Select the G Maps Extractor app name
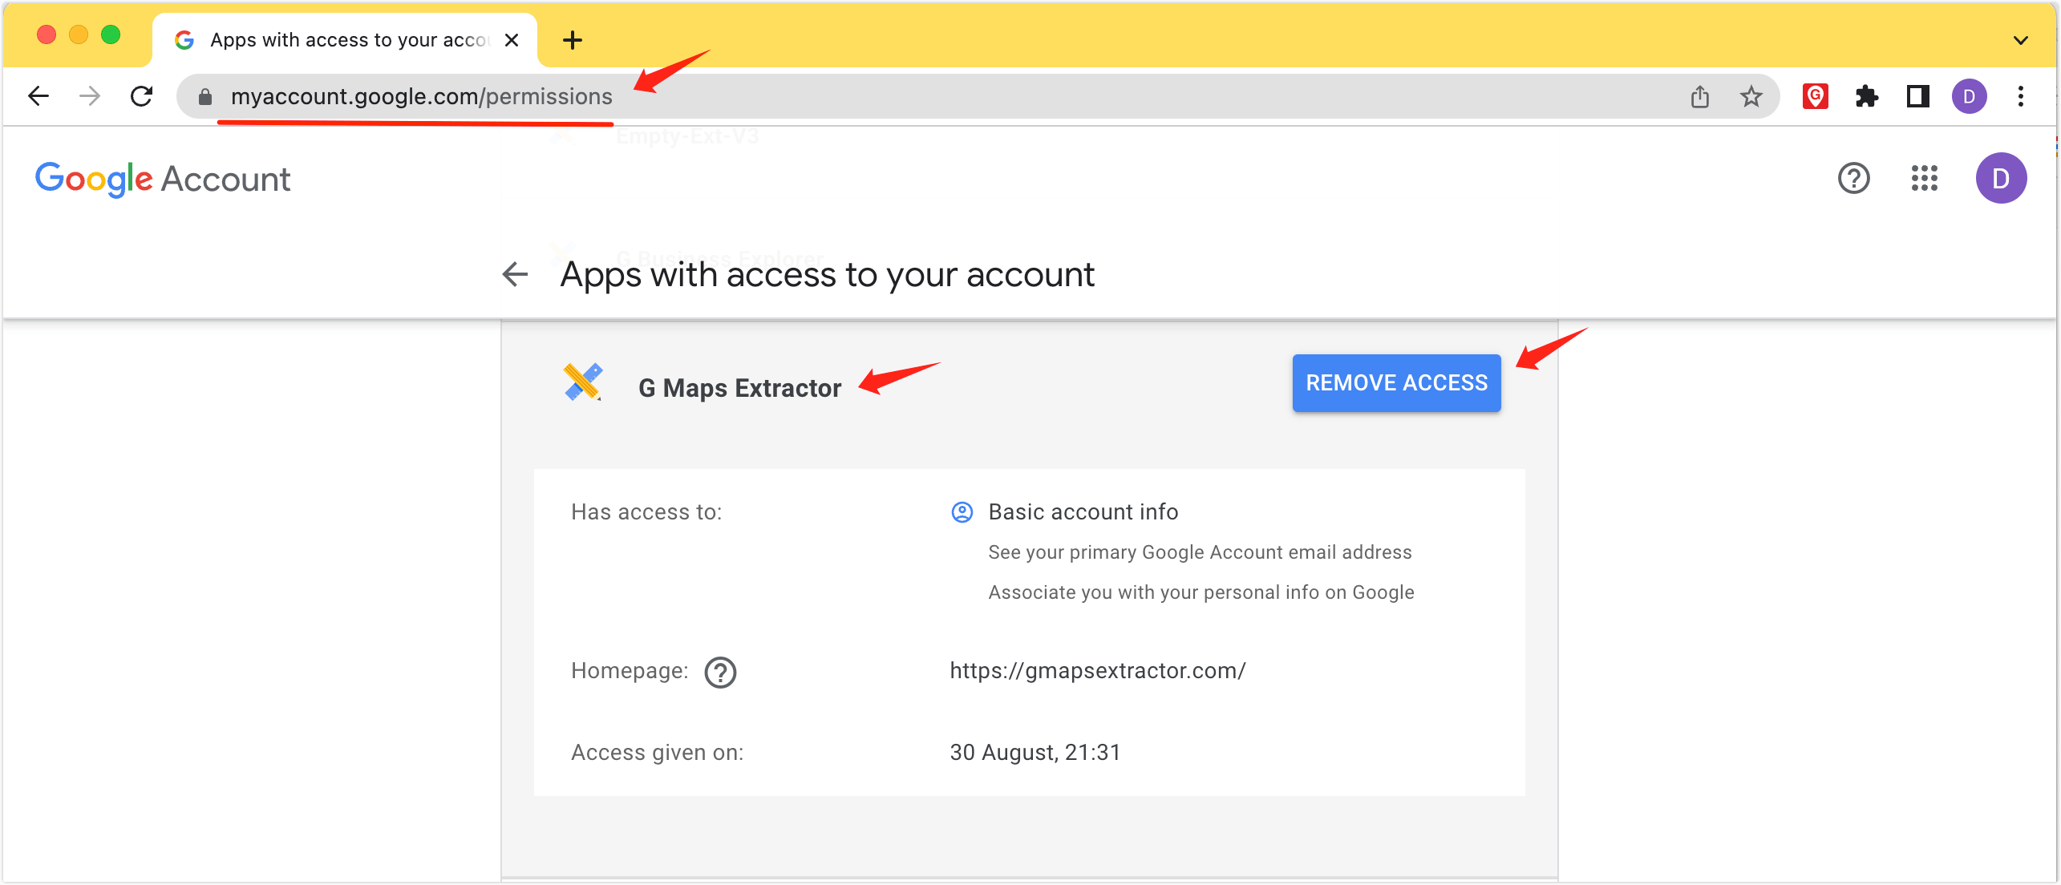Screen dimensions: 2061x885 (739, 388)
